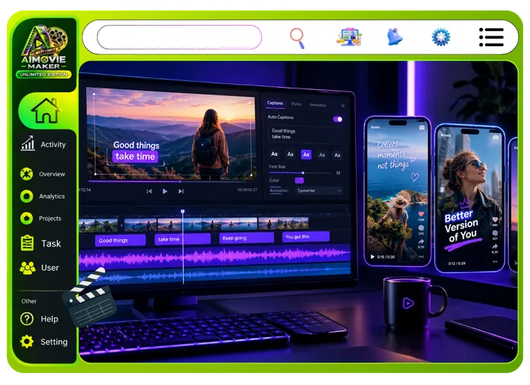The width and height of the screenshot is (530, 385).
Task: Open the blue gear settings icon
Action: [441, 37]
